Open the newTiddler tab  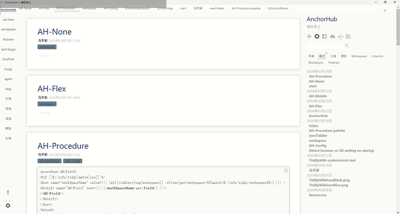click(217, 8)
